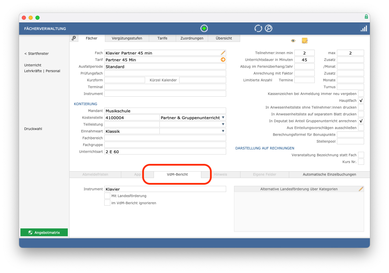The image size is (389, 273).
Task: Toggle the eye visibility icon
Action: pyautogui.click(x=293, y=41)
